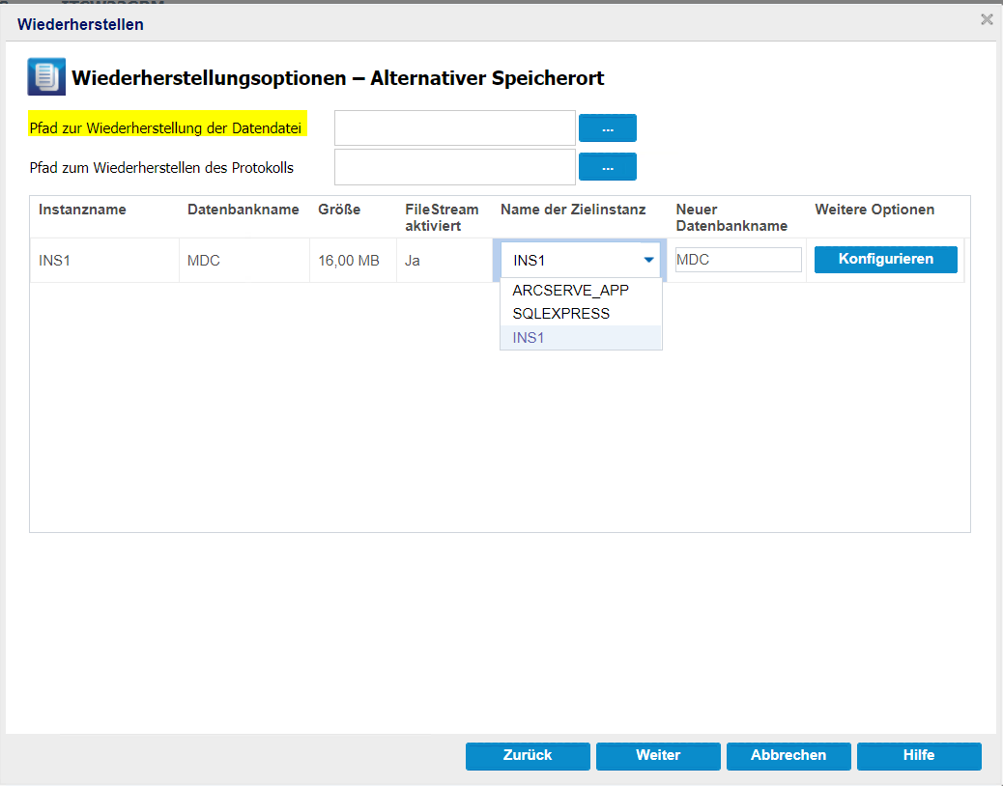1003x786 pixels.
Task: Close the Wiederherstellen dialog with X
Action: coord(987,19)
